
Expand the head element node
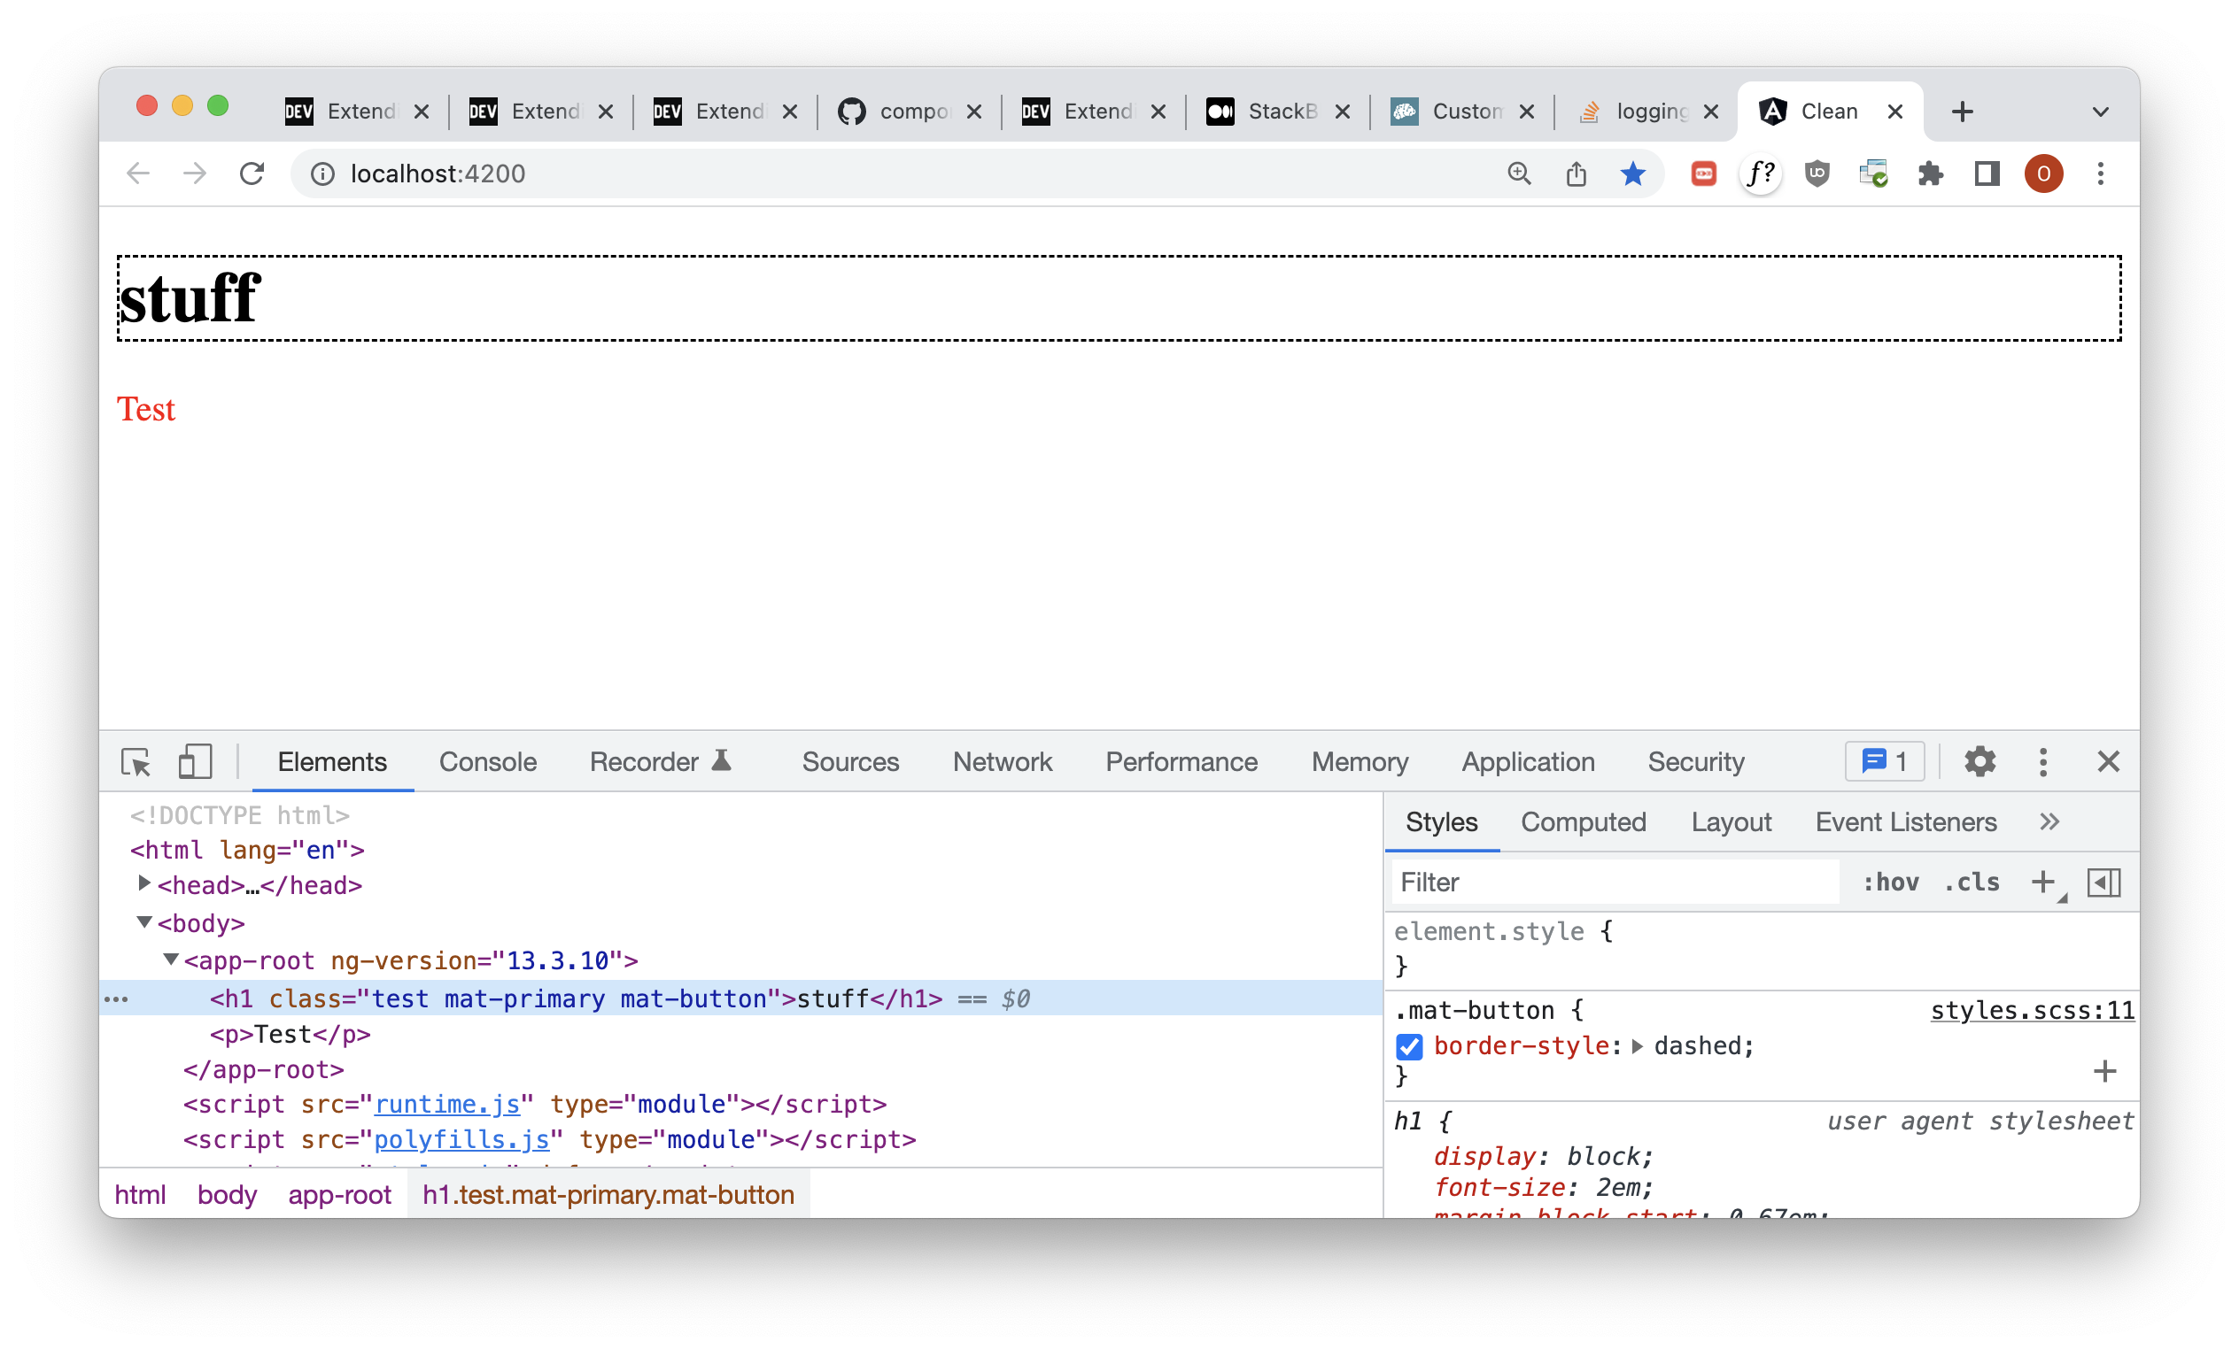click(143, 884)
